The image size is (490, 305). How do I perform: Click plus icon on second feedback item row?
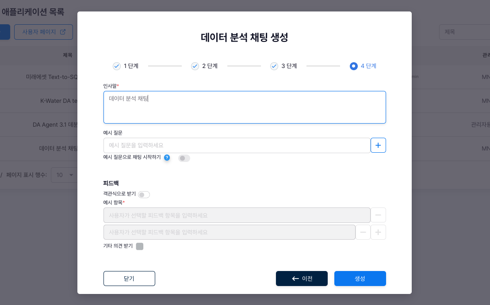pyautogui.click(x=378, y=232)
